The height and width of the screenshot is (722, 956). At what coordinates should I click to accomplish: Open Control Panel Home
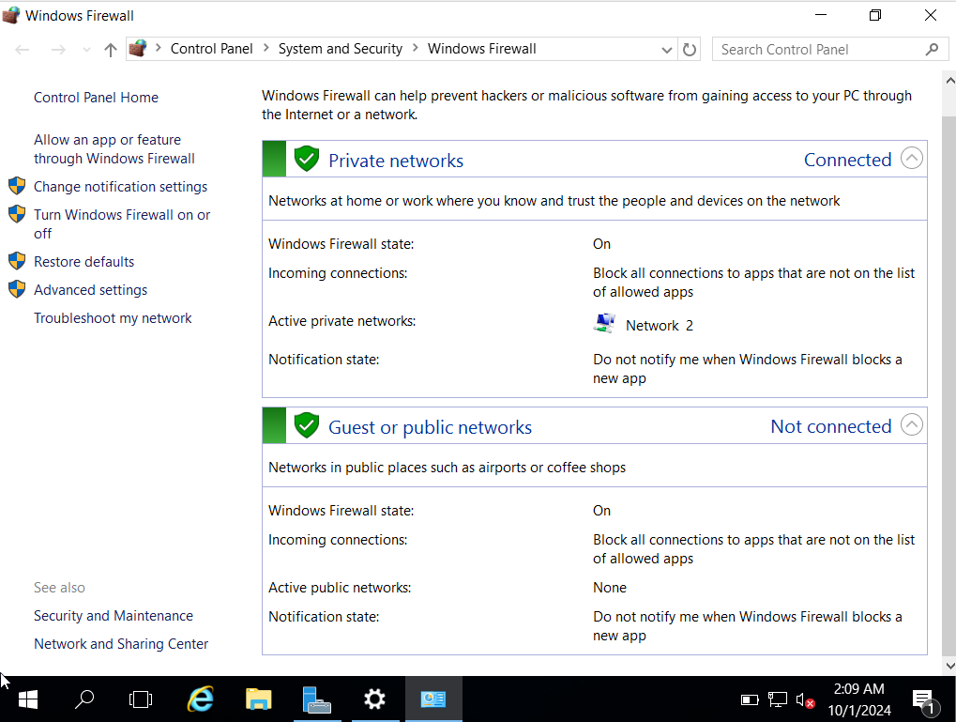[96, 98]
